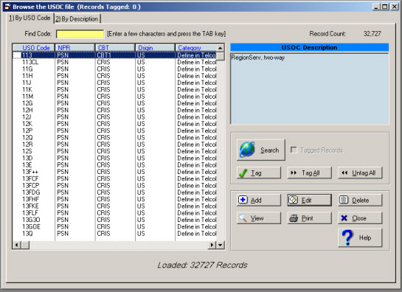402x292 pixels.
Task: Click the pencil icon on Edit
Action: point(293,200)
